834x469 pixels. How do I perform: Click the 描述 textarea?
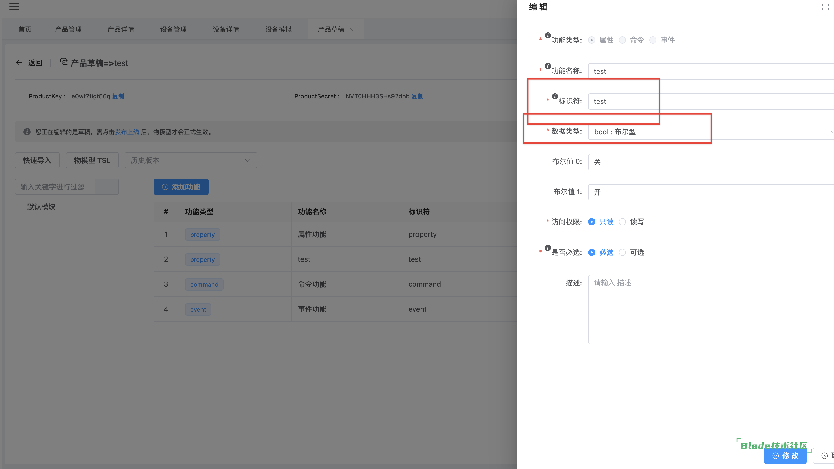711,309
